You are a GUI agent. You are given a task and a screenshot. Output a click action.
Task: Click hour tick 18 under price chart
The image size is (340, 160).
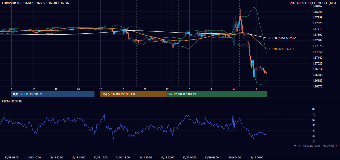pos(123,89)
